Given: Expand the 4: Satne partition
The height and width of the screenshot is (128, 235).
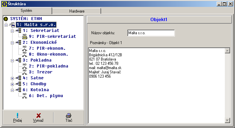Looking at the screenshot, I should coord(12,78).
